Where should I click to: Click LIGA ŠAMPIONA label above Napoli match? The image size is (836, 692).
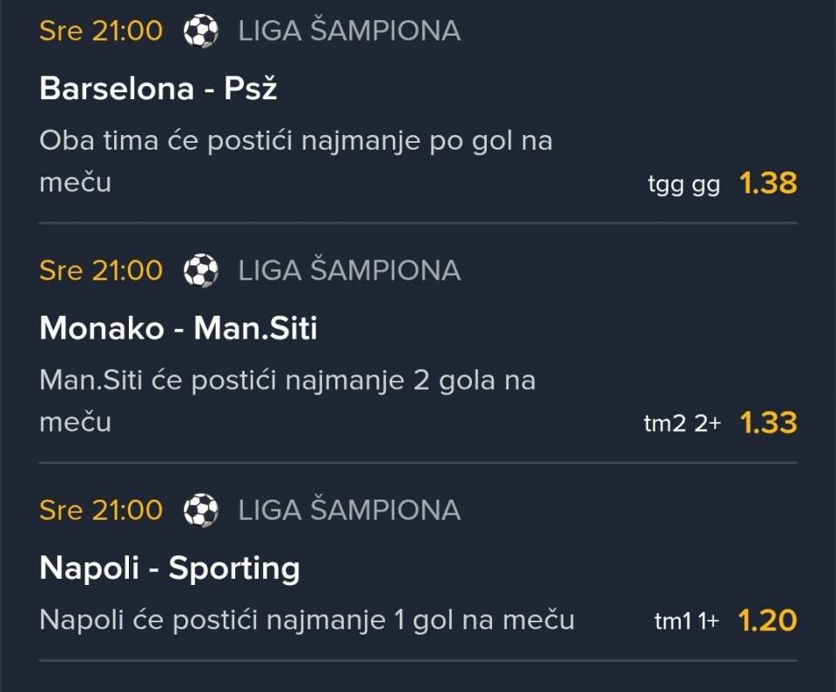(349, 510)
